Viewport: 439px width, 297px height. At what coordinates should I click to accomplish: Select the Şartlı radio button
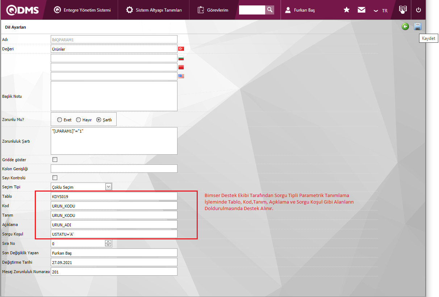99,120
